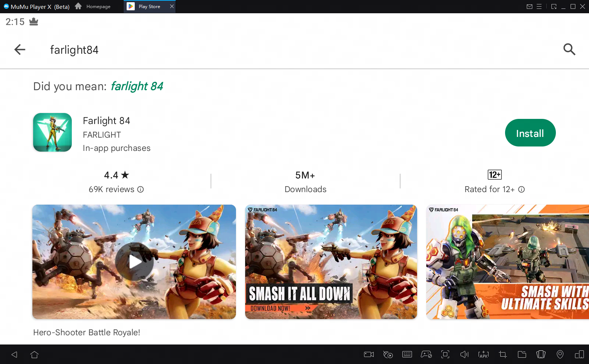Click the pop-out window icon in title bar
This screenshot has width=589, height=364.
tap(554, 6)
